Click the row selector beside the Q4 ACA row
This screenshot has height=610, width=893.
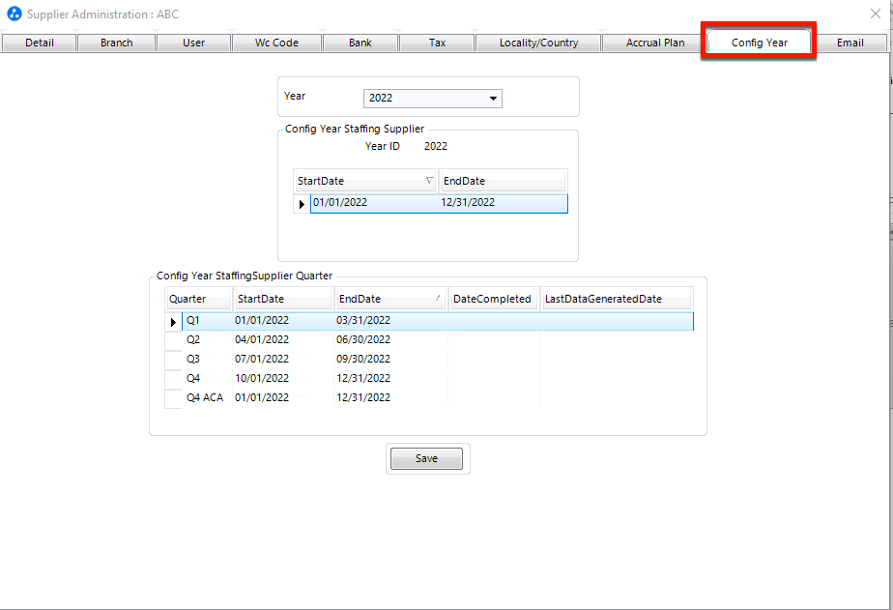click(173, 398)
